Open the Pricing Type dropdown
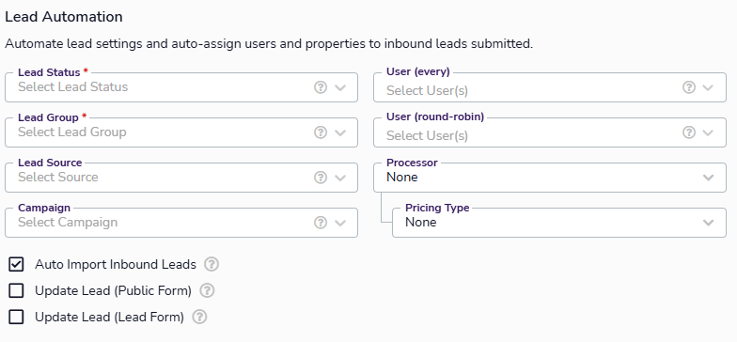 point(558,222)
